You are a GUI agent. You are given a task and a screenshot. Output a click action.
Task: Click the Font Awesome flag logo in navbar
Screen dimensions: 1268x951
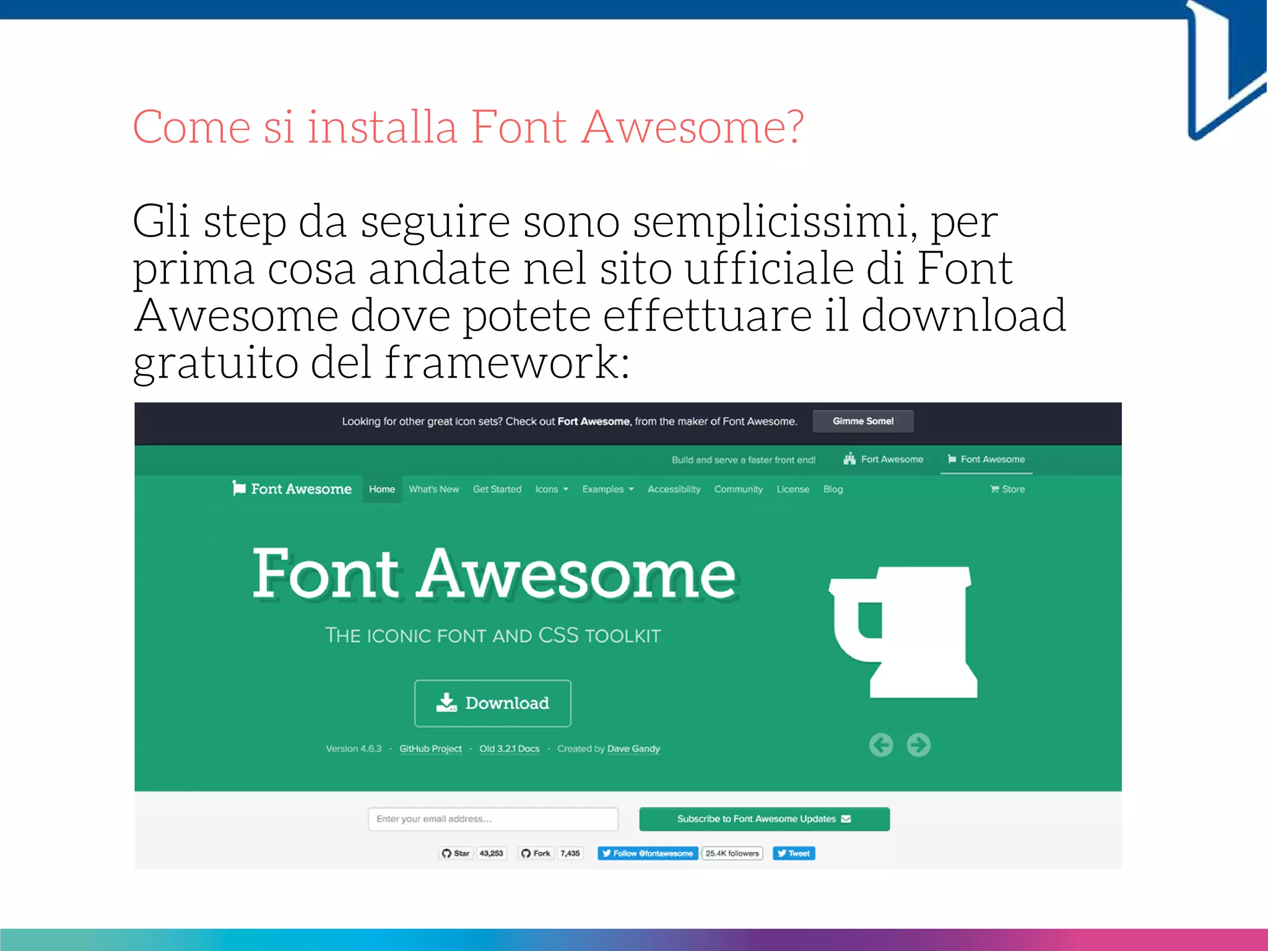coord(292,489)
